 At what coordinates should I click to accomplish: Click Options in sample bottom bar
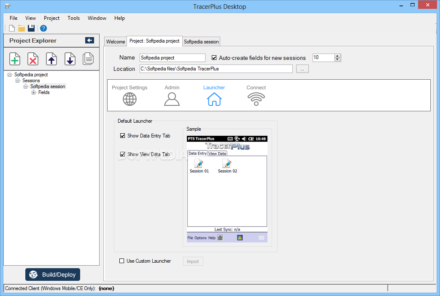click(x=200, y=238)
